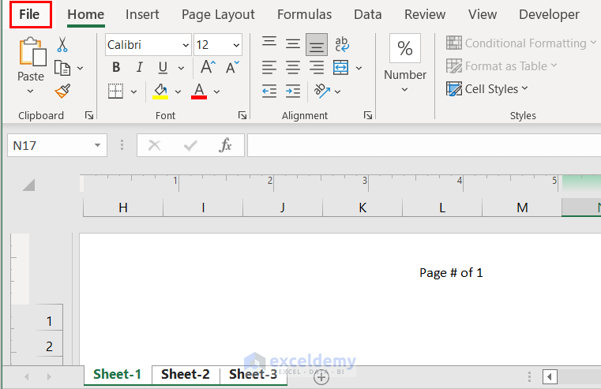Open the Calibri font name dropdown

186,45
